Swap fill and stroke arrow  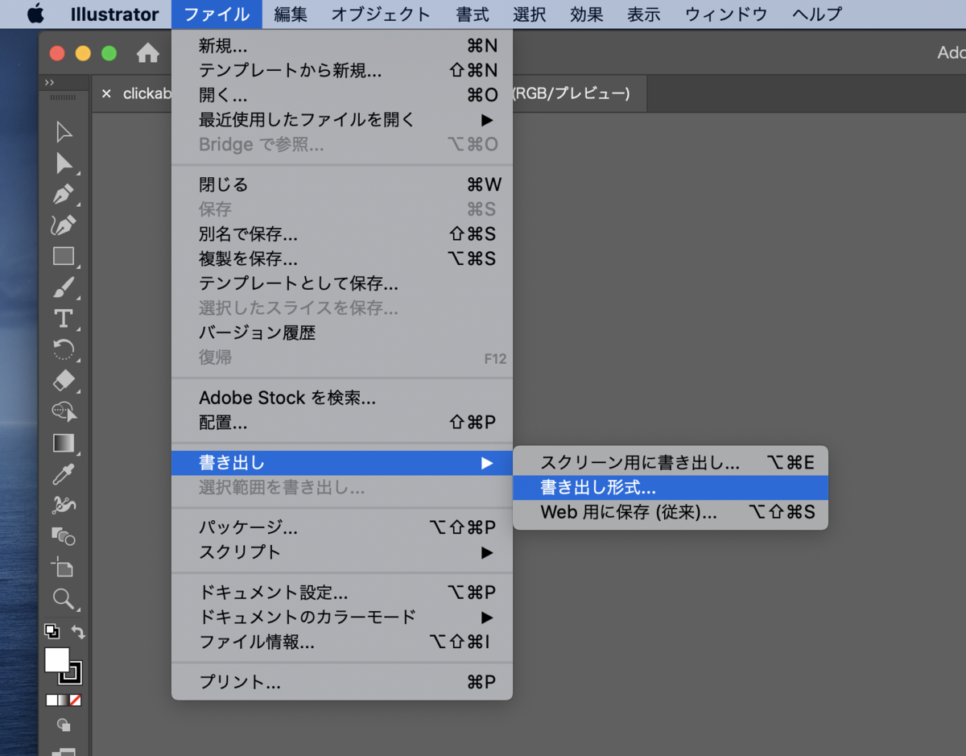(78, 632)
